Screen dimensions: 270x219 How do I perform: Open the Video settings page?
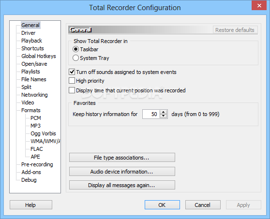pos(28,102)
